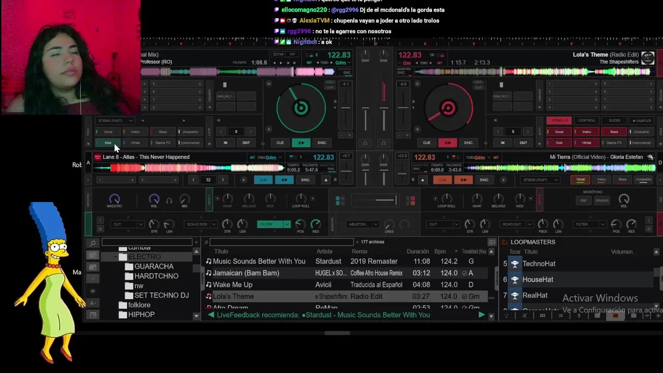This screenshot has width=663, height=373.
Task: Click the left deck's pitch fader
Action: [x=345, y=108]
